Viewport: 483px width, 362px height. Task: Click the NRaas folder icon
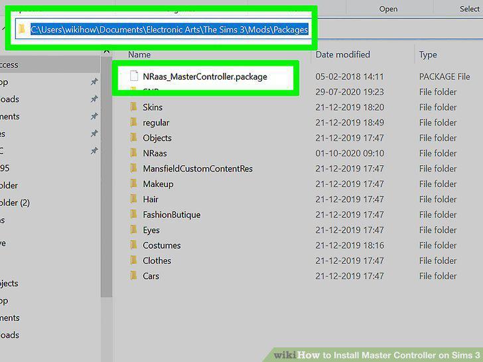tap(134, 152)
